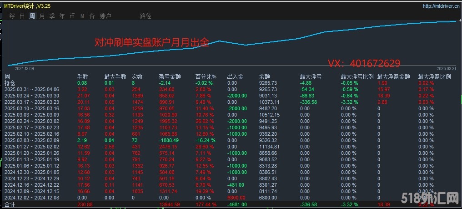Open the 月 monthly tab

click(x=42, y=16)
